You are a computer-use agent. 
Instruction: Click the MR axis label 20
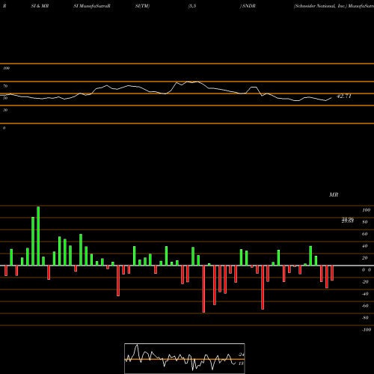365,258
